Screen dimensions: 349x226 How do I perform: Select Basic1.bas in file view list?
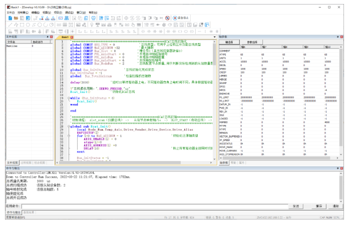(x=13, y=45)
